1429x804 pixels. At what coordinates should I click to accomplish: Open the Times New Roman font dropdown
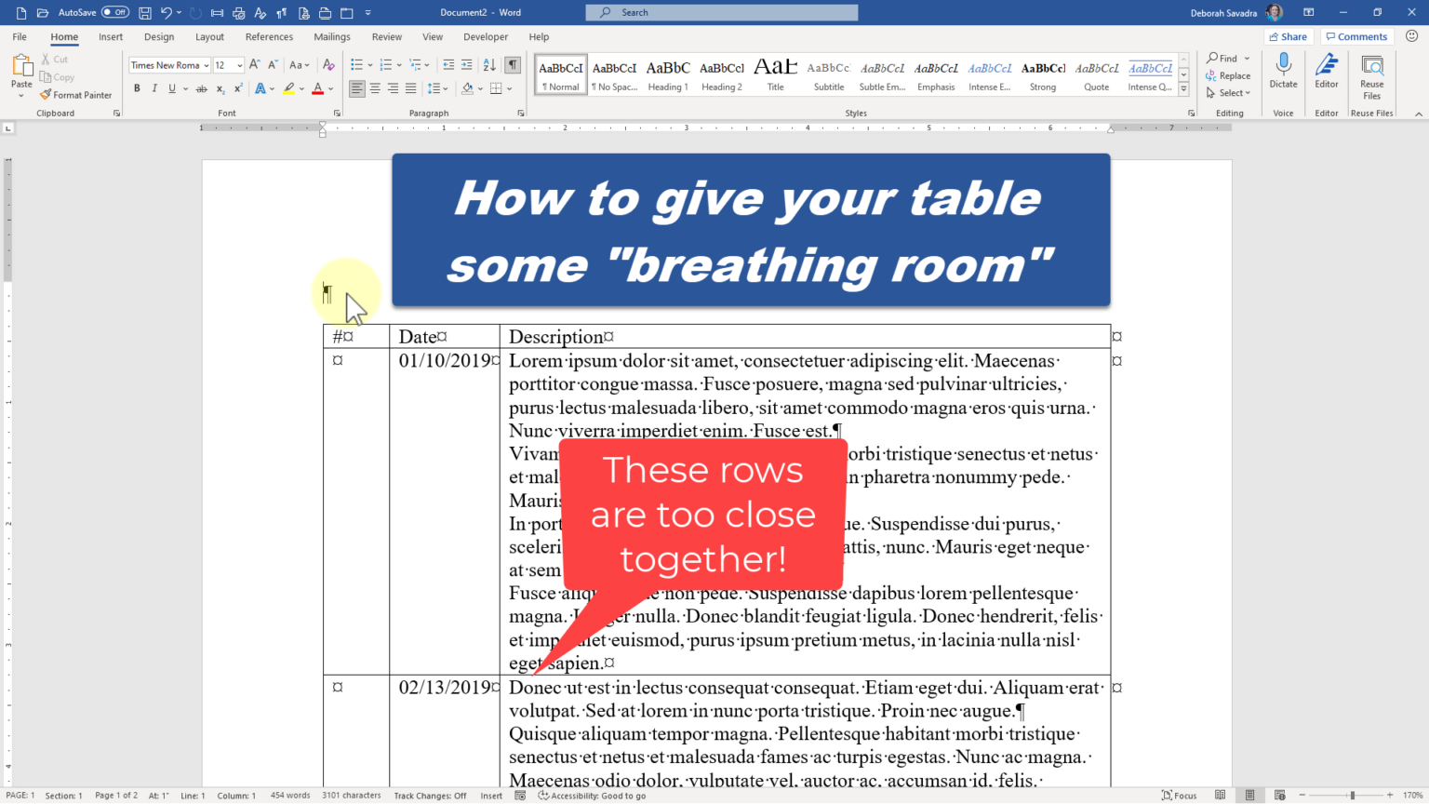(207, 64)
